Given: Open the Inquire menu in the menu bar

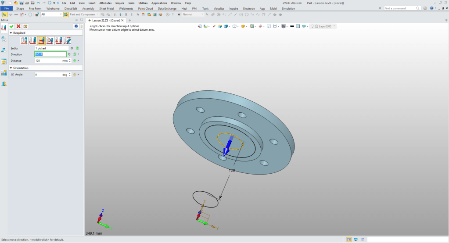Looking at the screenshot, I should point(120,3).
